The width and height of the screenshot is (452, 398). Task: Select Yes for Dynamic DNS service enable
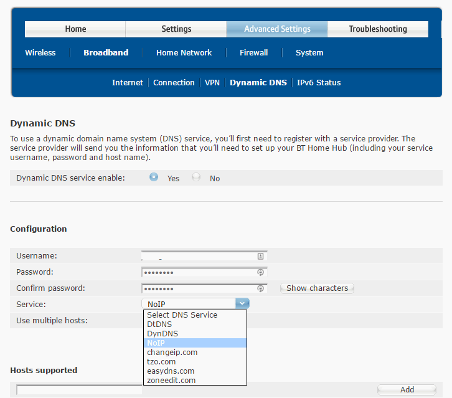pyautogui.click(x=154, y=178)
